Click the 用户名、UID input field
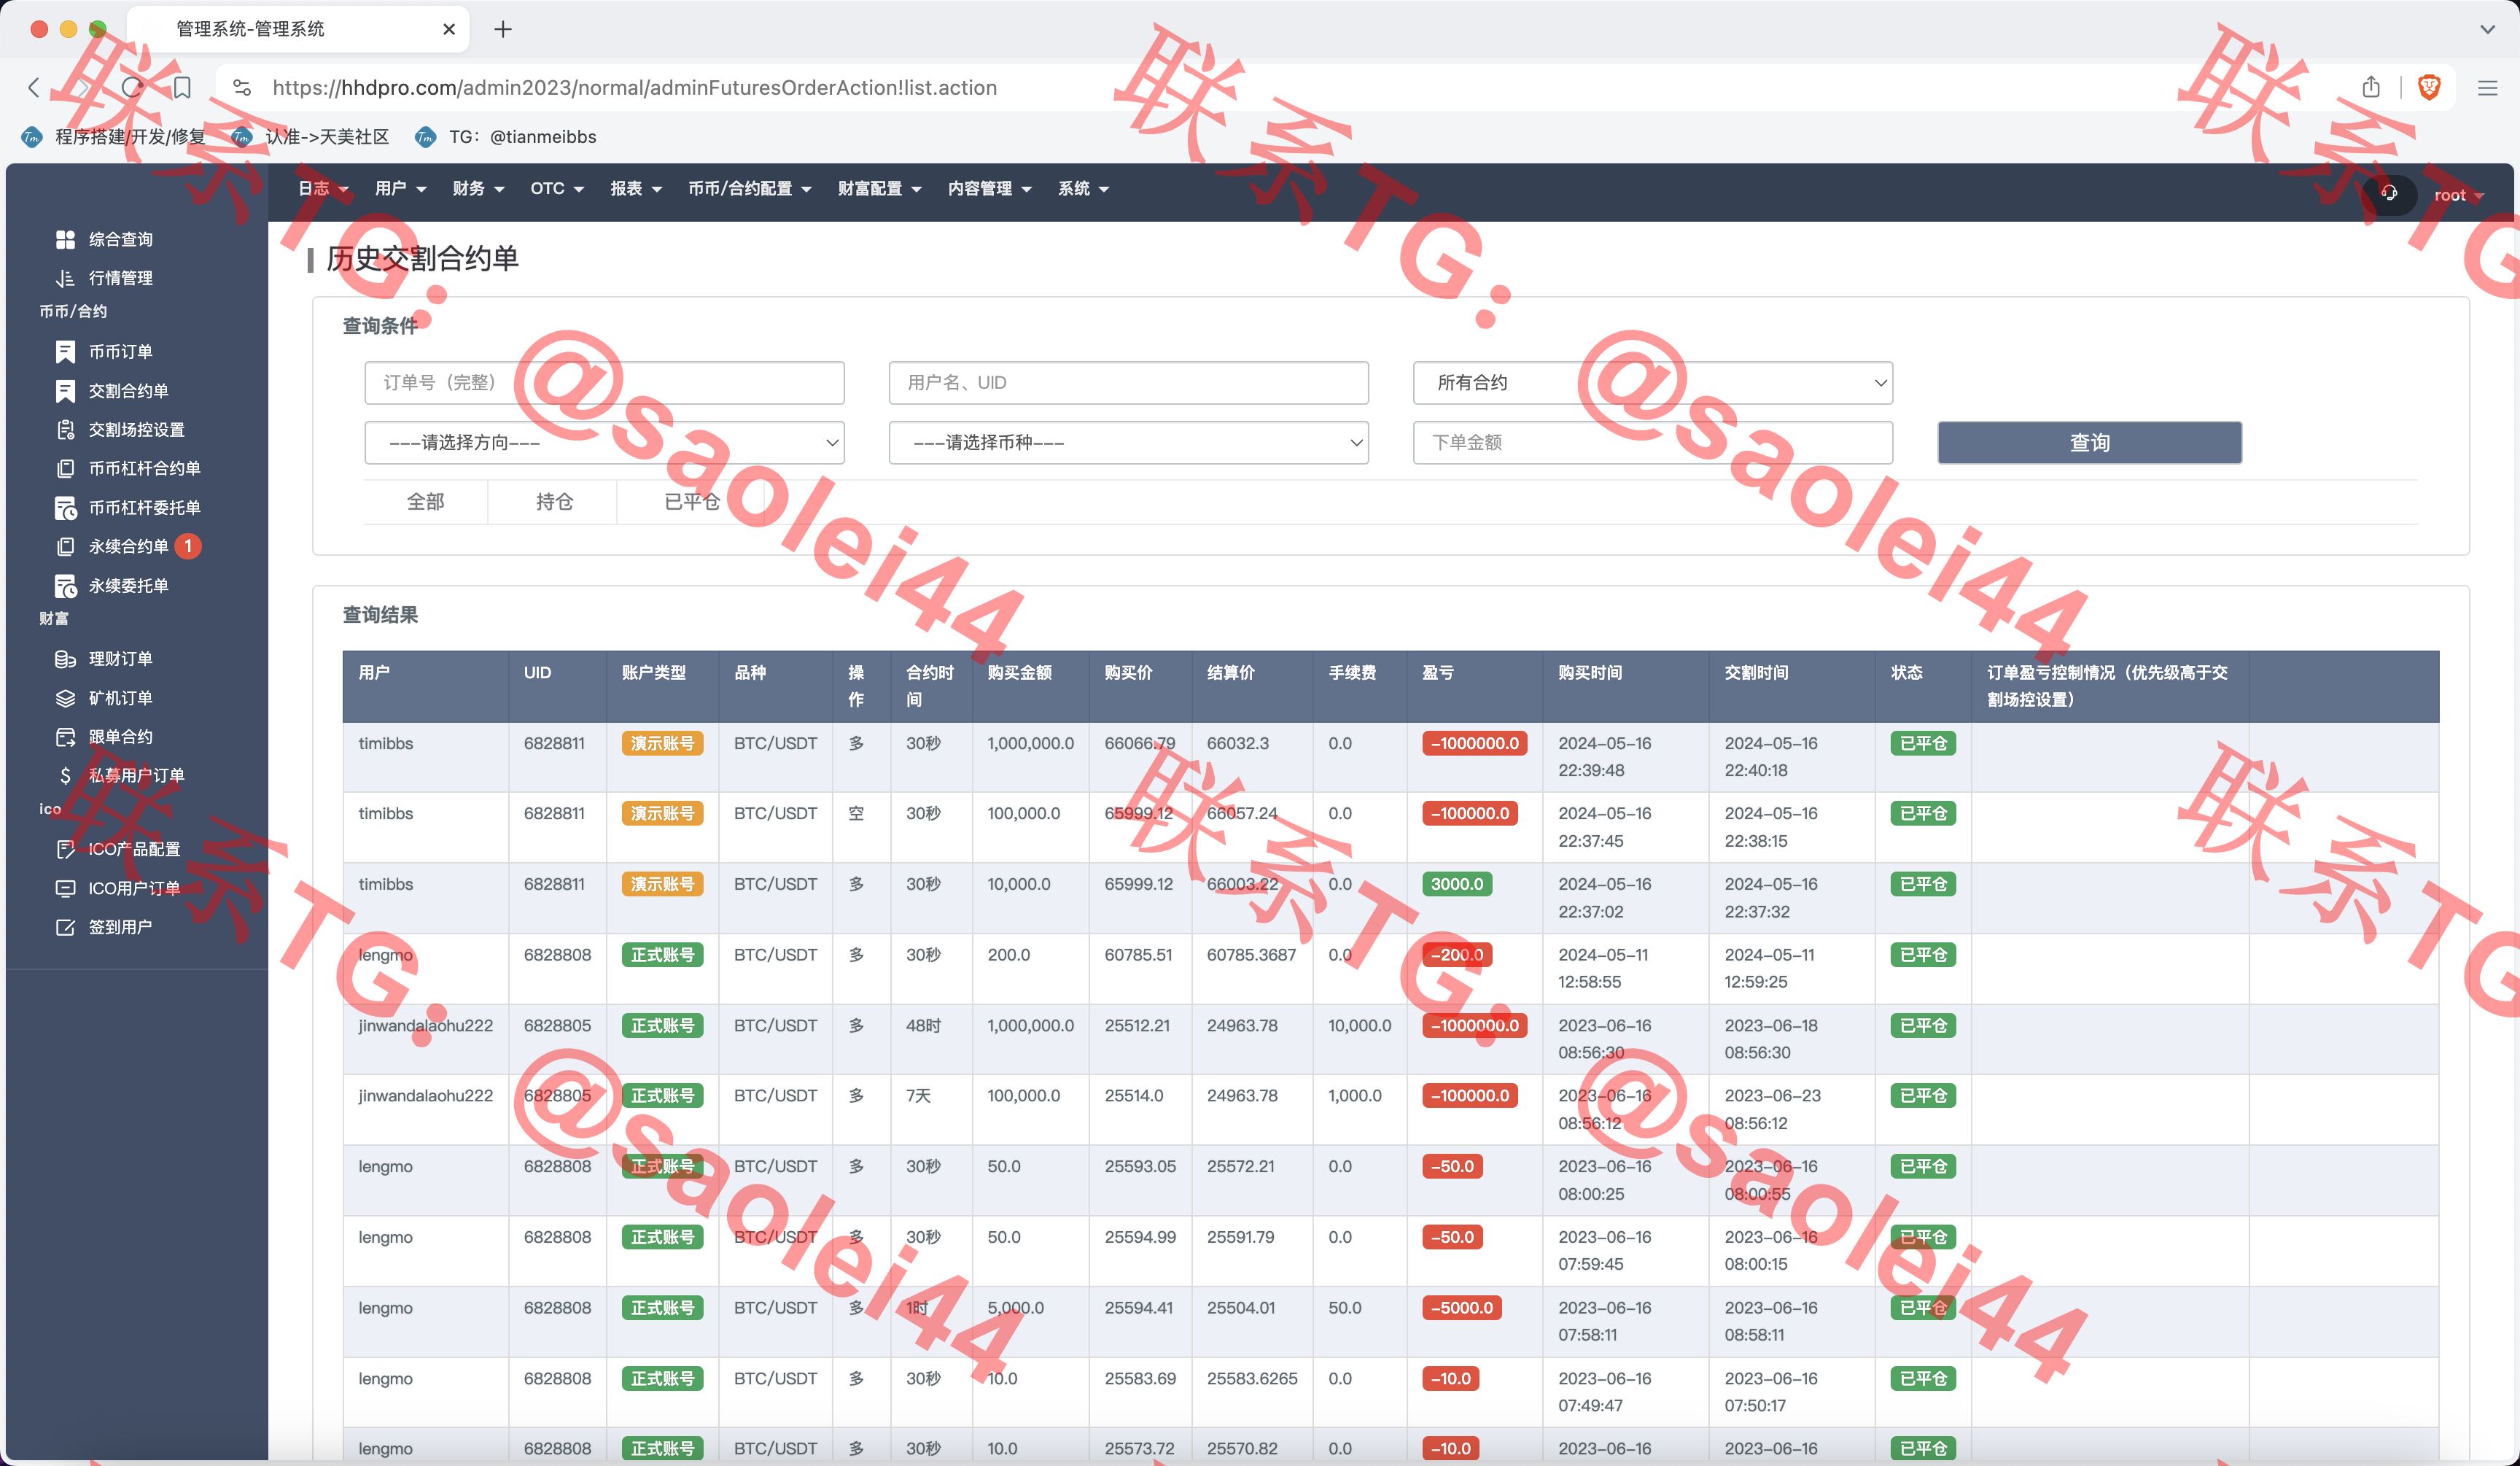Screen dimensions: 2520x1466 1128,383
